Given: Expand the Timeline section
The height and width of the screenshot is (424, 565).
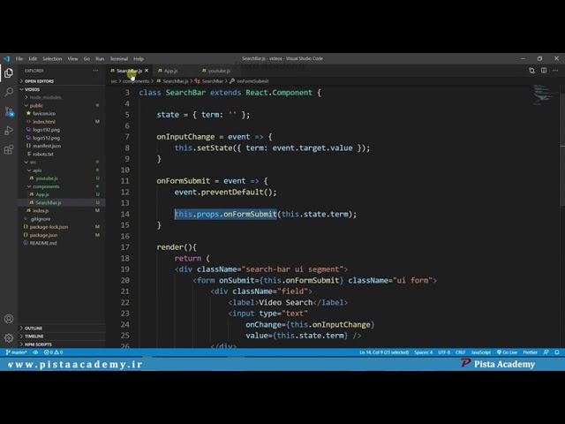Looking at the screenshot, I should coord(61,336).
